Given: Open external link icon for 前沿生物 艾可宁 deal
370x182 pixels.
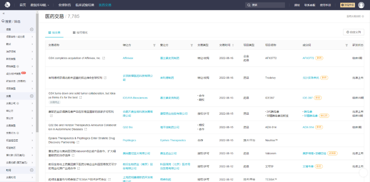Looking at the screenshot, I should point(78,169).
